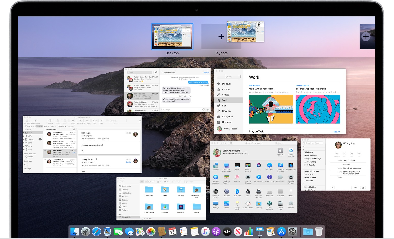Open the emoji picker in Messages
394x239 pixels.
204,109
